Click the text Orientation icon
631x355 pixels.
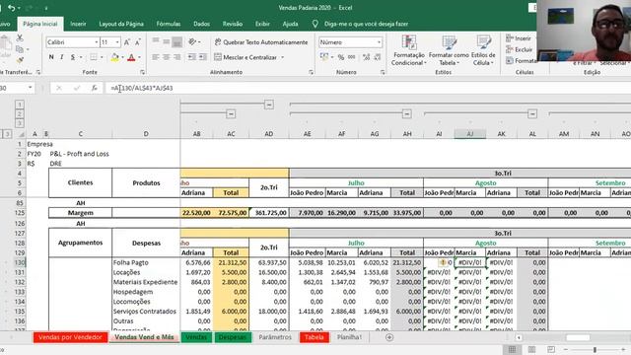[192, 41]
